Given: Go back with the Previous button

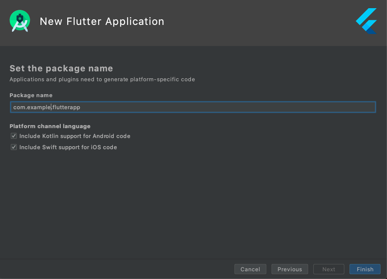Looking at the screenshot, I should [x=290, y=269].
